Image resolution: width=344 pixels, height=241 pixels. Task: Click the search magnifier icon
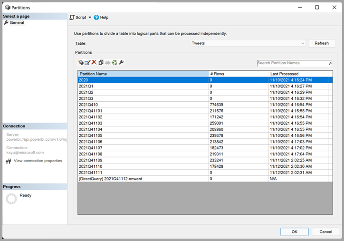pyautogui.click(x=330, y=63)
